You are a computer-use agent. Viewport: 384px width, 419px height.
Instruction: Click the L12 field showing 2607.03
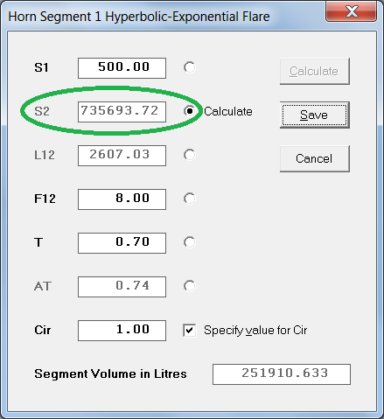tap(122, 156)
